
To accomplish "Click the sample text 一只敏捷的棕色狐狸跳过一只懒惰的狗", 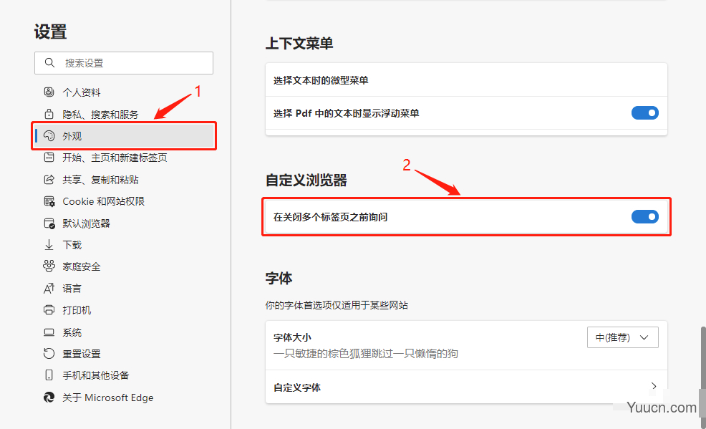I will point(365,353).
